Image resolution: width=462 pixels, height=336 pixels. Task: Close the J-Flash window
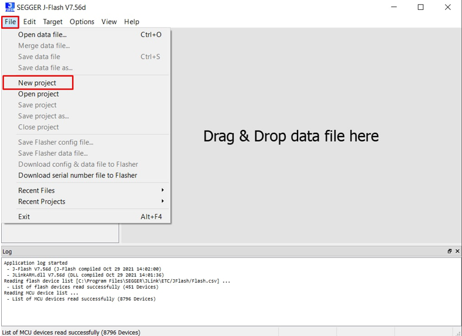[x=448, y=7]
